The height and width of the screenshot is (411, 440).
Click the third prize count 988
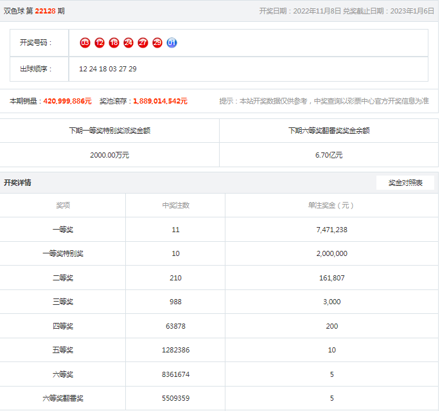coord(175,302)
